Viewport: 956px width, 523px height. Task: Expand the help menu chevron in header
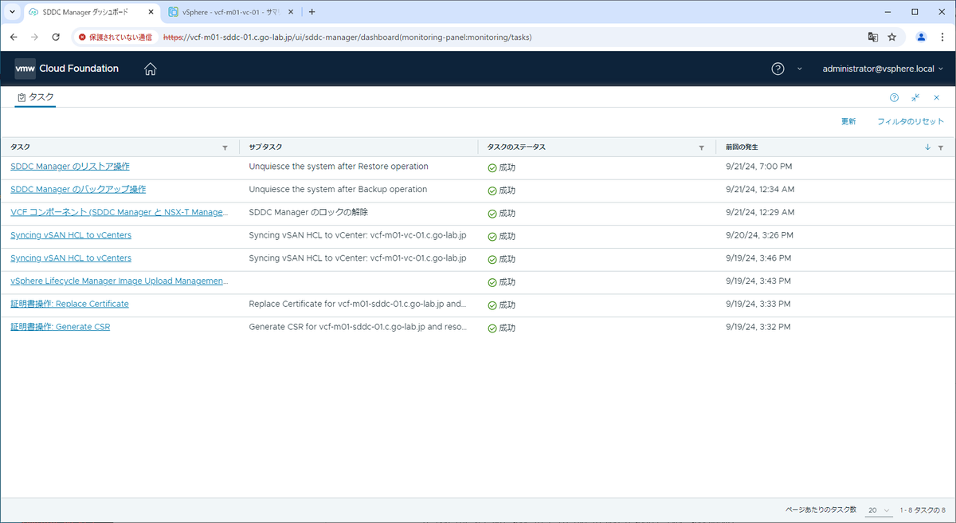coord(800,69)
